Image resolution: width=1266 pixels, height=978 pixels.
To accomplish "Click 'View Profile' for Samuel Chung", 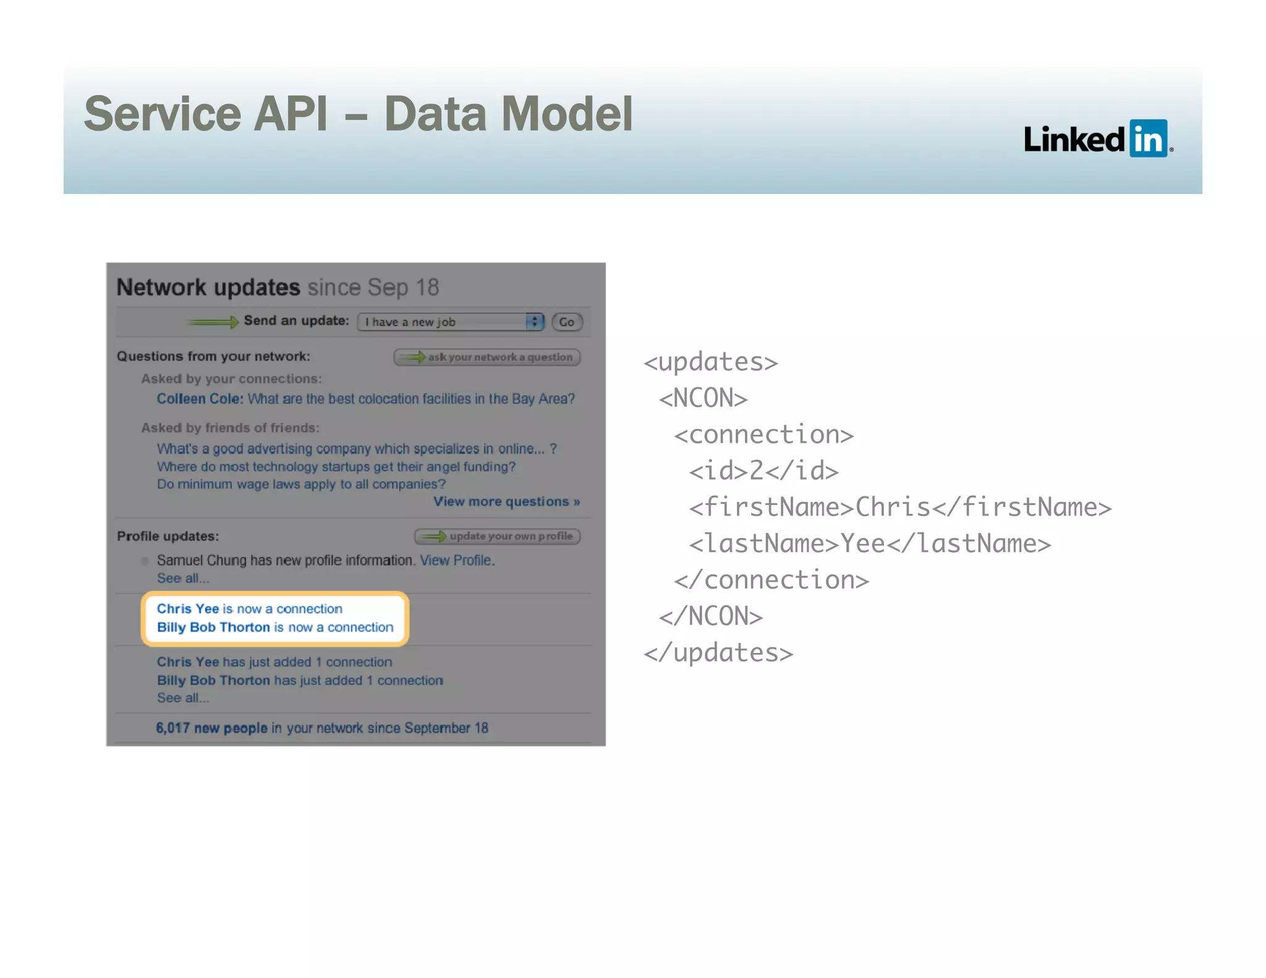I will click(457, 560).
